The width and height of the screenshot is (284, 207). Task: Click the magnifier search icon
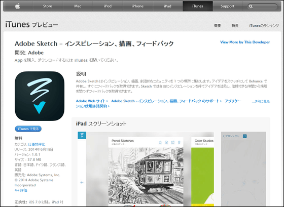pyautogui.click(x=251, y=7)
